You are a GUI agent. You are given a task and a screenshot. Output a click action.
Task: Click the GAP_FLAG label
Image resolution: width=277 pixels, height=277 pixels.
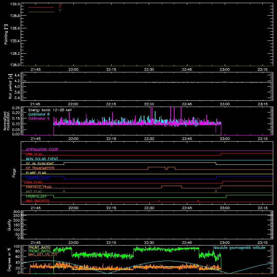click(x=34, y=154)
